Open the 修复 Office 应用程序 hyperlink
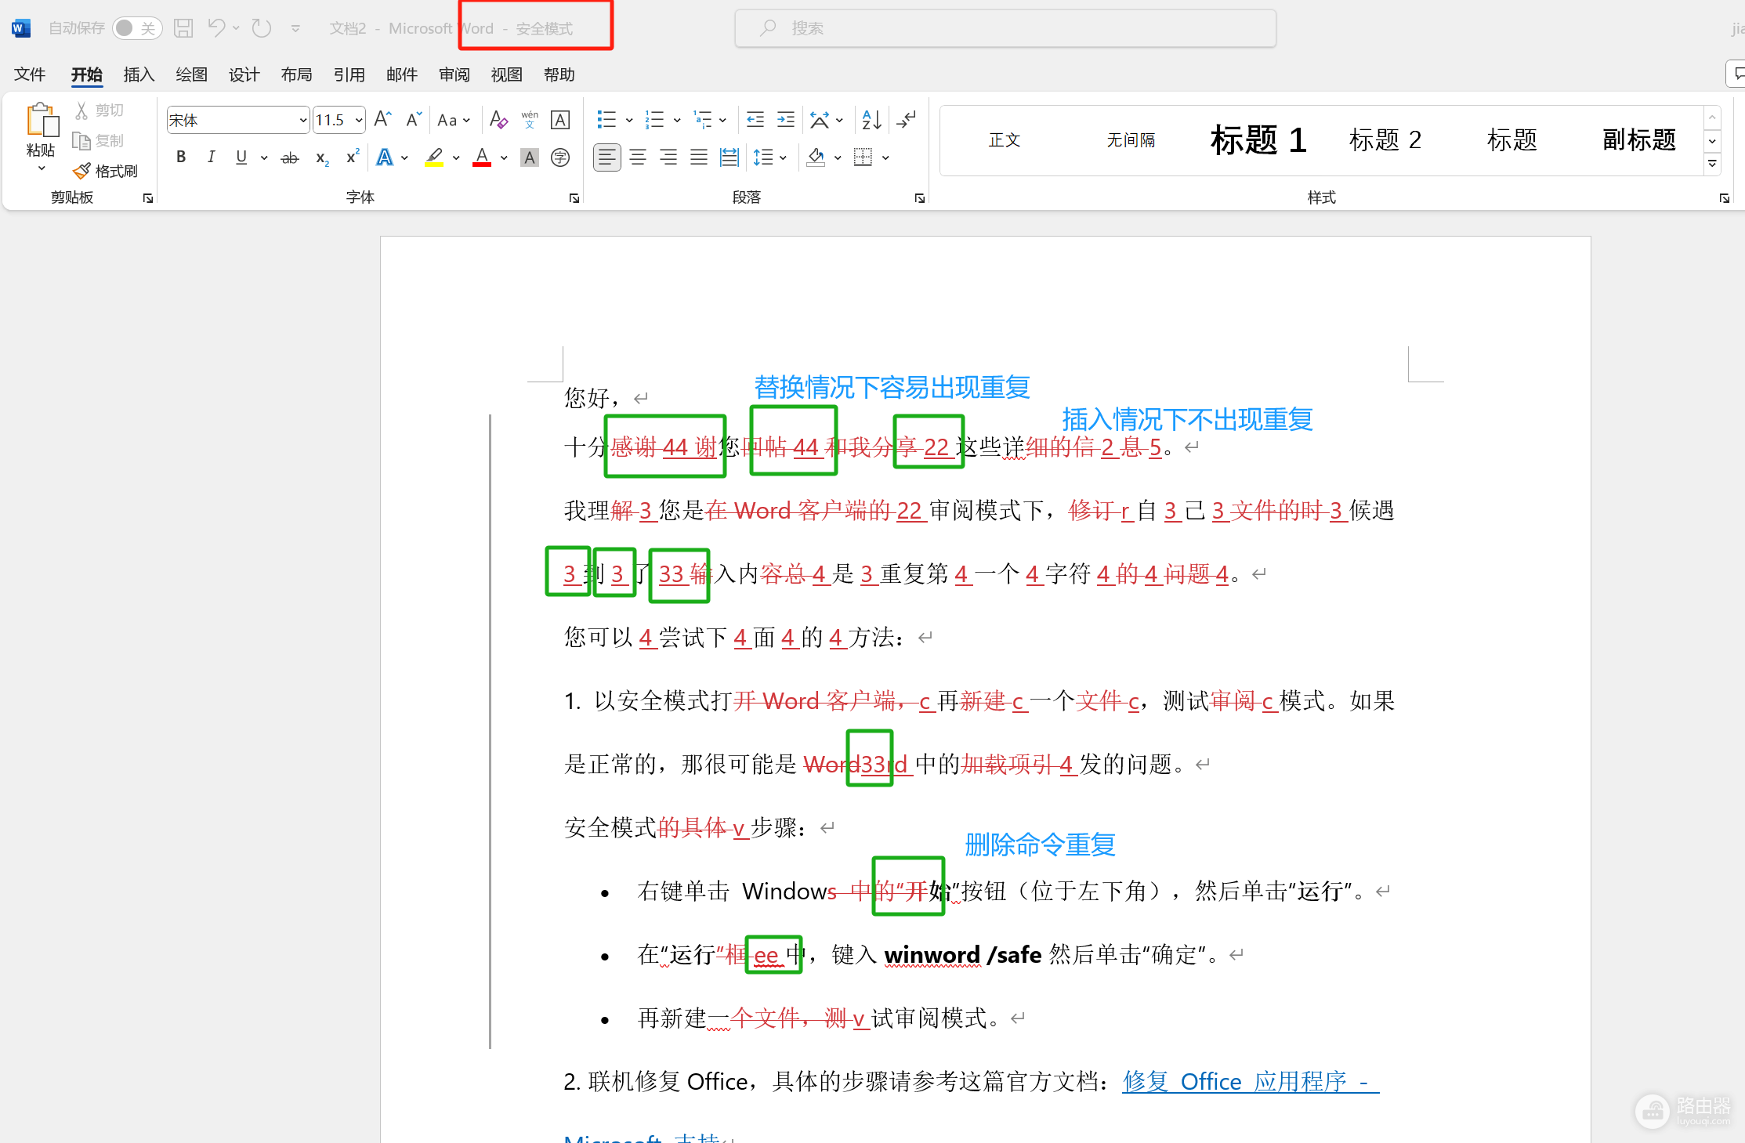The height and width of the screenshot is (1143, 1745). pos(1250,1082)
